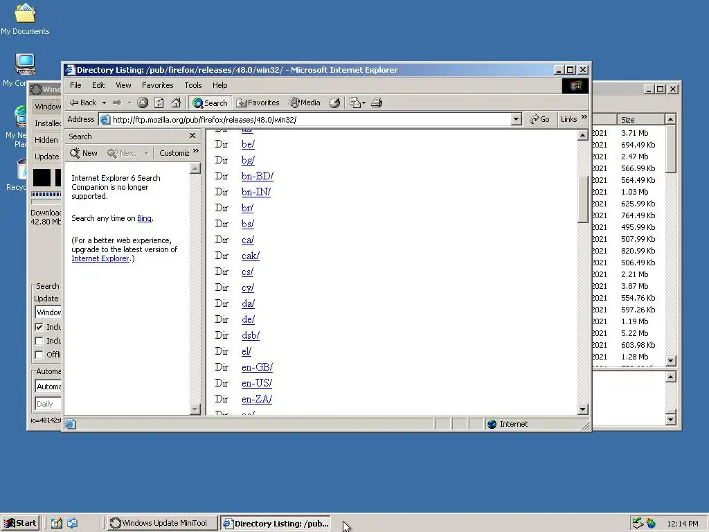Click Show Desktop quick launch icon
Screen dimensions: 709x532
(56, 523)
